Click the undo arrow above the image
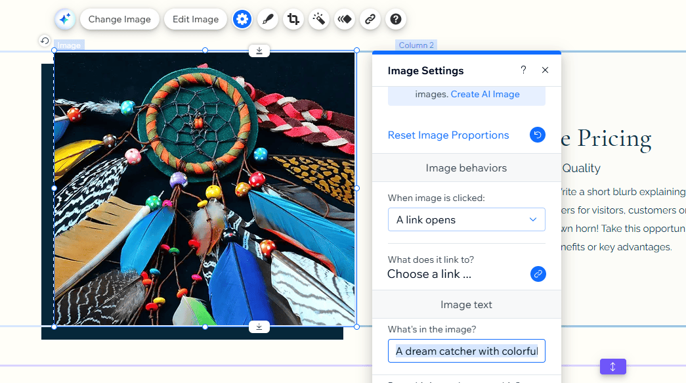Screen dimensions: 686x383 point(43,41)
